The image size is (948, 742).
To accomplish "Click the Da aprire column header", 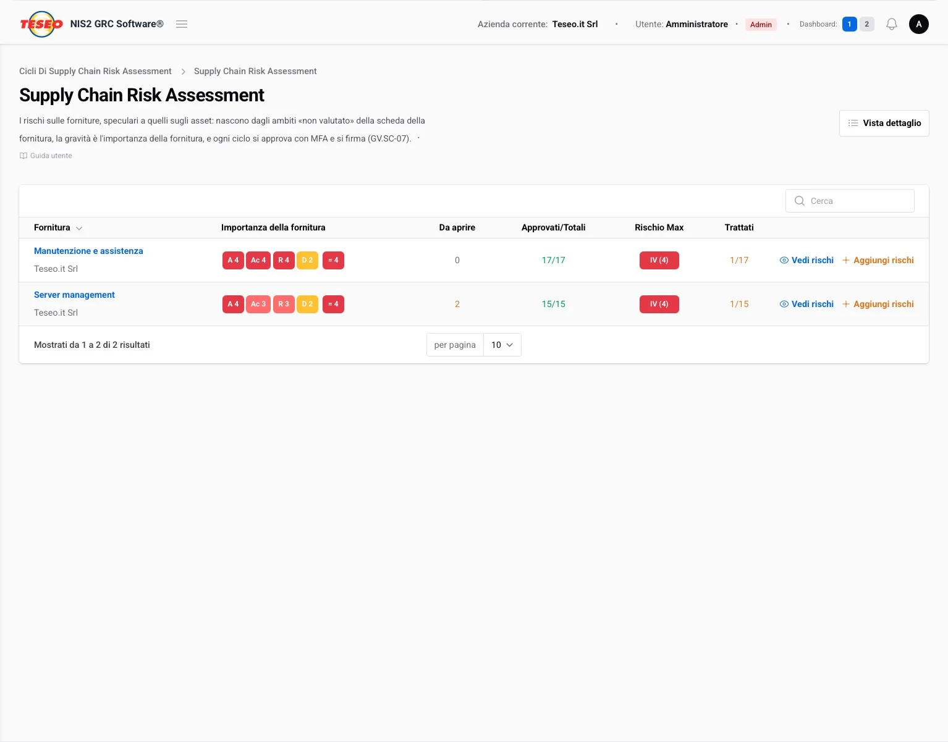I will click(457, 227).
